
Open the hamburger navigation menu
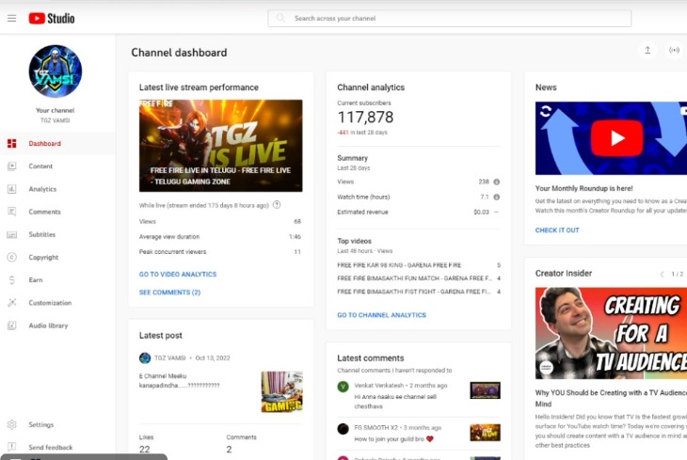pyautogui.click(x=12, y=19)
